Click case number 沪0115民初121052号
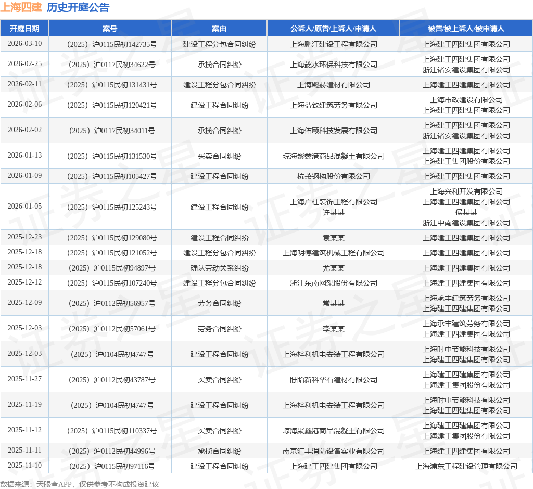Viewport: 533px width, 489px height. pos(112,253)
